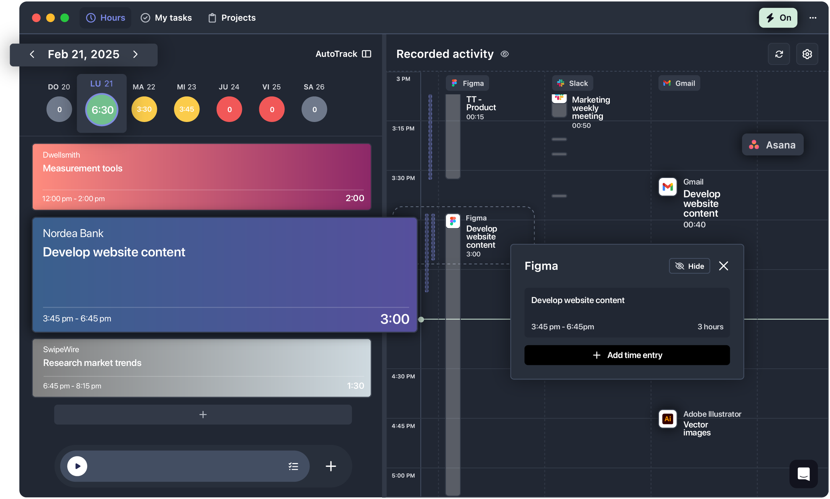Toggle the eye icon beside Recorded activity
The image size is (830, 499).
[505, 54]
